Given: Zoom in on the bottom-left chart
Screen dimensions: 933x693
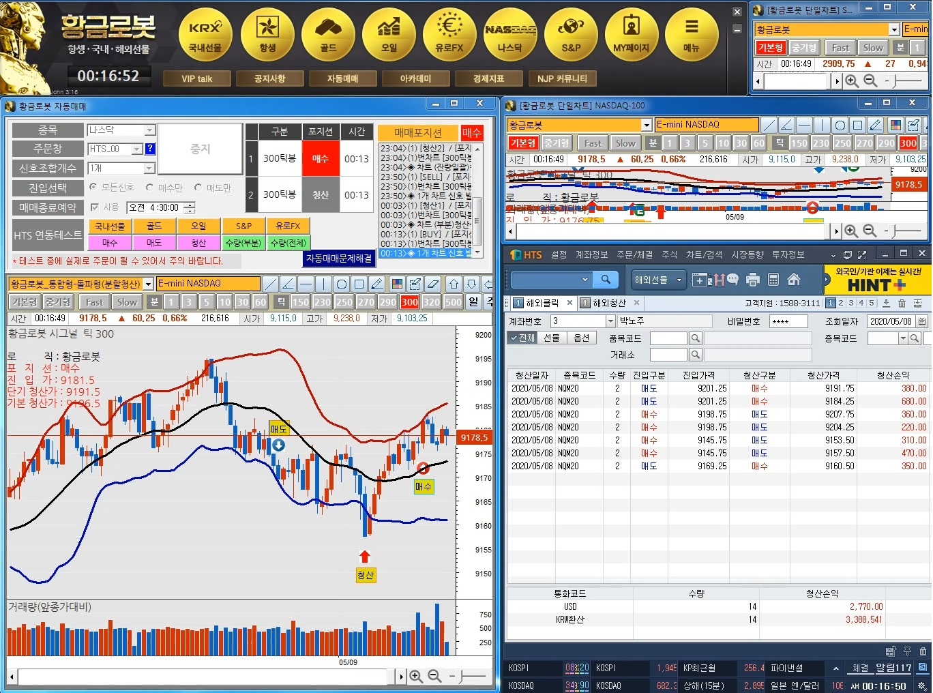Looking at the screenshot, I should 416,677.
